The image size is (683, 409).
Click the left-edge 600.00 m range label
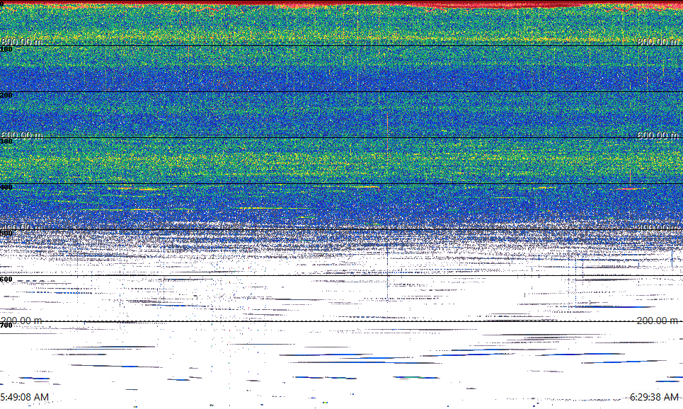[21, 135]
